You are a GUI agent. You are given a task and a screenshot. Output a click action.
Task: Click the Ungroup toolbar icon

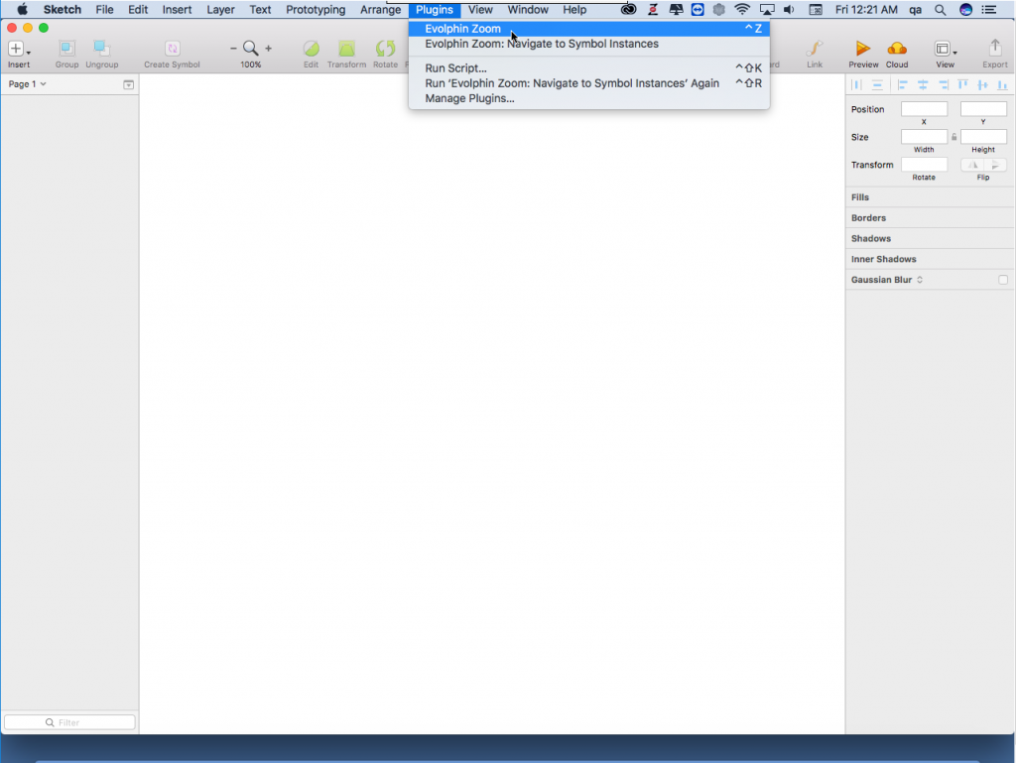coord(102,49)
